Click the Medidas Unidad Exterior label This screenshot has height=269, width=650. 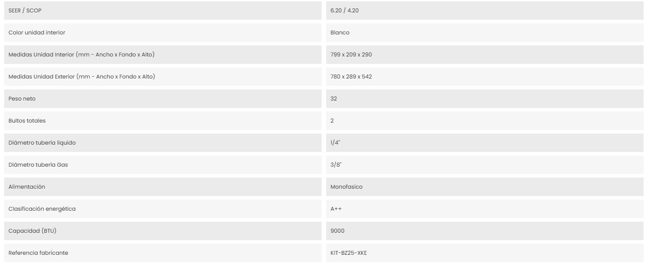pos(82,77)
